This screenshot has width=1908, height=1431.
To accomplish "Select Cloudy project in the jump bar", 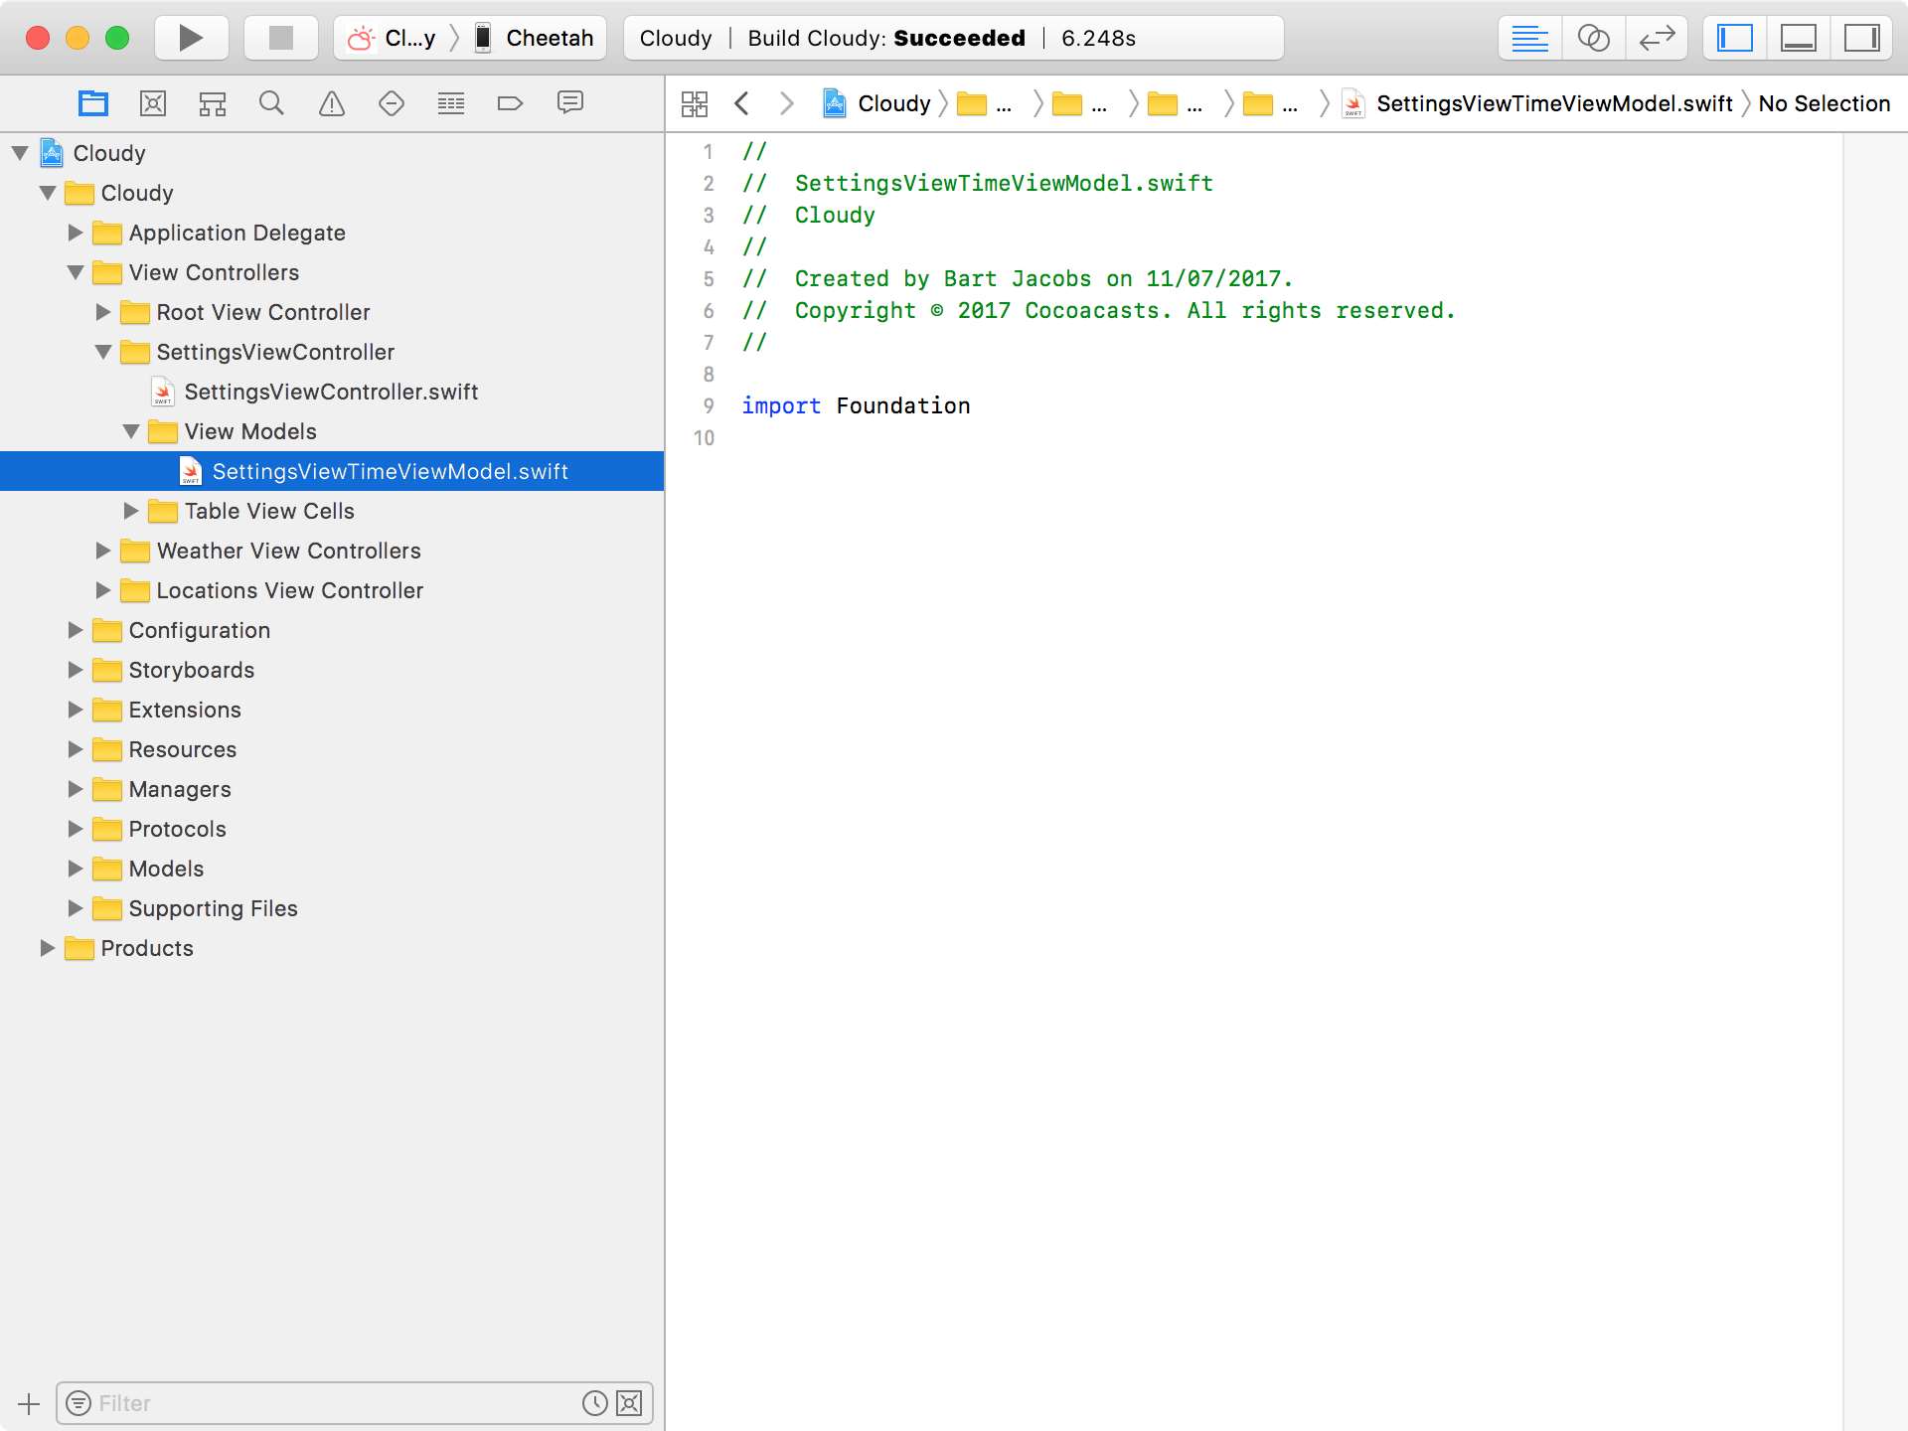I will tap(877, 103).
